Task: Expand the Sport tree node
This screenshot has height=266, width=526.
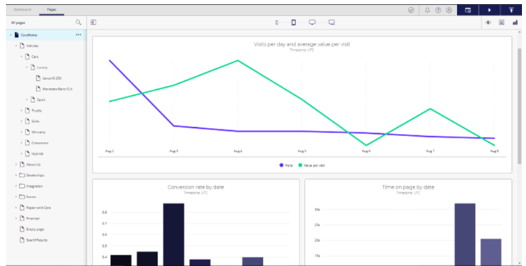Action: coord(27,100)
